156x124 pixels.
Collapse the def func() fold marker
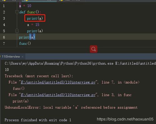click(17, 12)
